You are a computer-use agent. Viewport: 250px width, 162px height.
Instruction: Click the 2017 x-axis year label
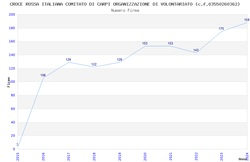pos(69,157)
